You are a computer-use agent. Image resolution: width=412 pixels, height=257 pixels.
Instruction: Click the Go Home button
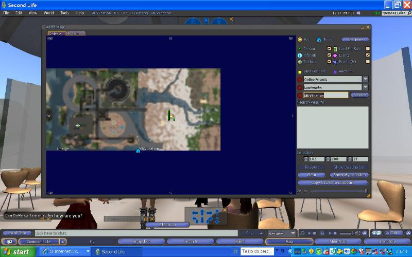[x=355, y=40]
